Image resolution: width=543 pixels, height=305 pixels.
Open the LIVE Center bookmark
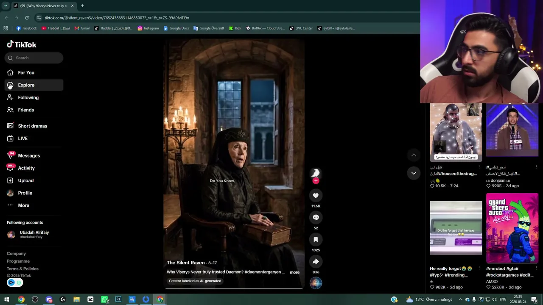tap(301, 28)
